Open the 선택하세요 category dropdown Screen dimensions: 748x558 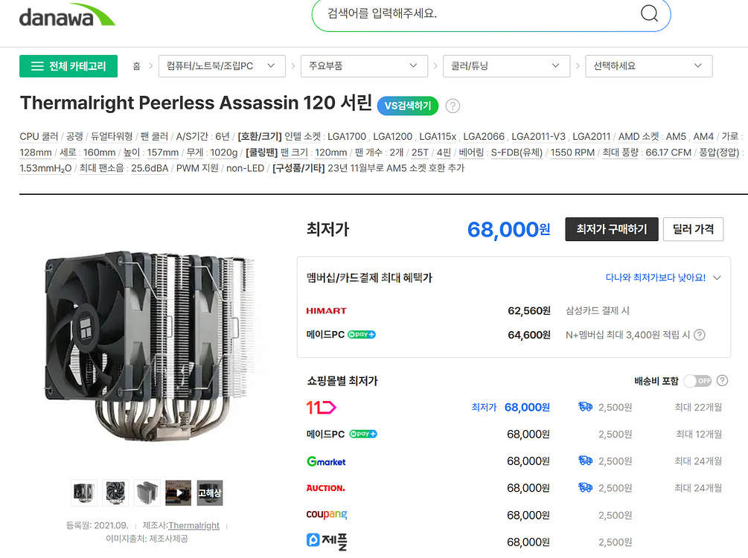pos(648,65)
